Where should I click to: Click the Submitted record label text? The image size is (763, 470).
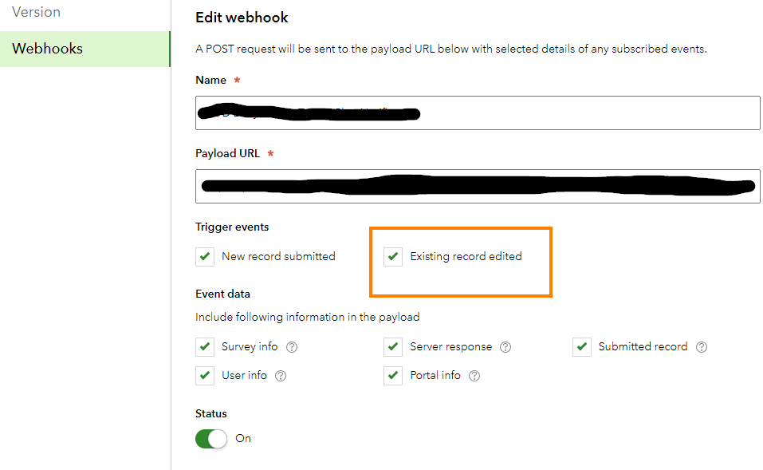(643, 346)
